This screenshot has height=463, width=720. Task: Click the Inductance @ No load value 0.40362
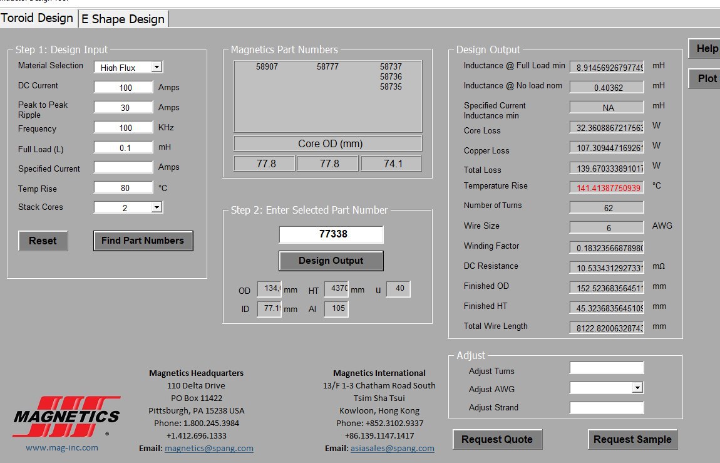[x=607, y=87]
